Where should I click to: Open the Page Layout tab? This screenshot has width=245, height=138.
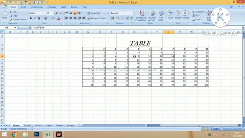(37, 7)
